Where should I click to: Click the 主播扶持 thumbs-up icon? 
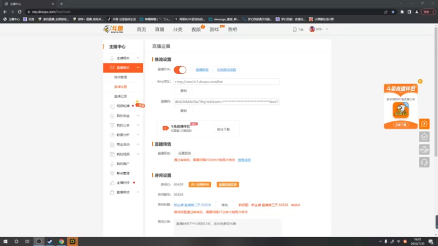point(112,183)
